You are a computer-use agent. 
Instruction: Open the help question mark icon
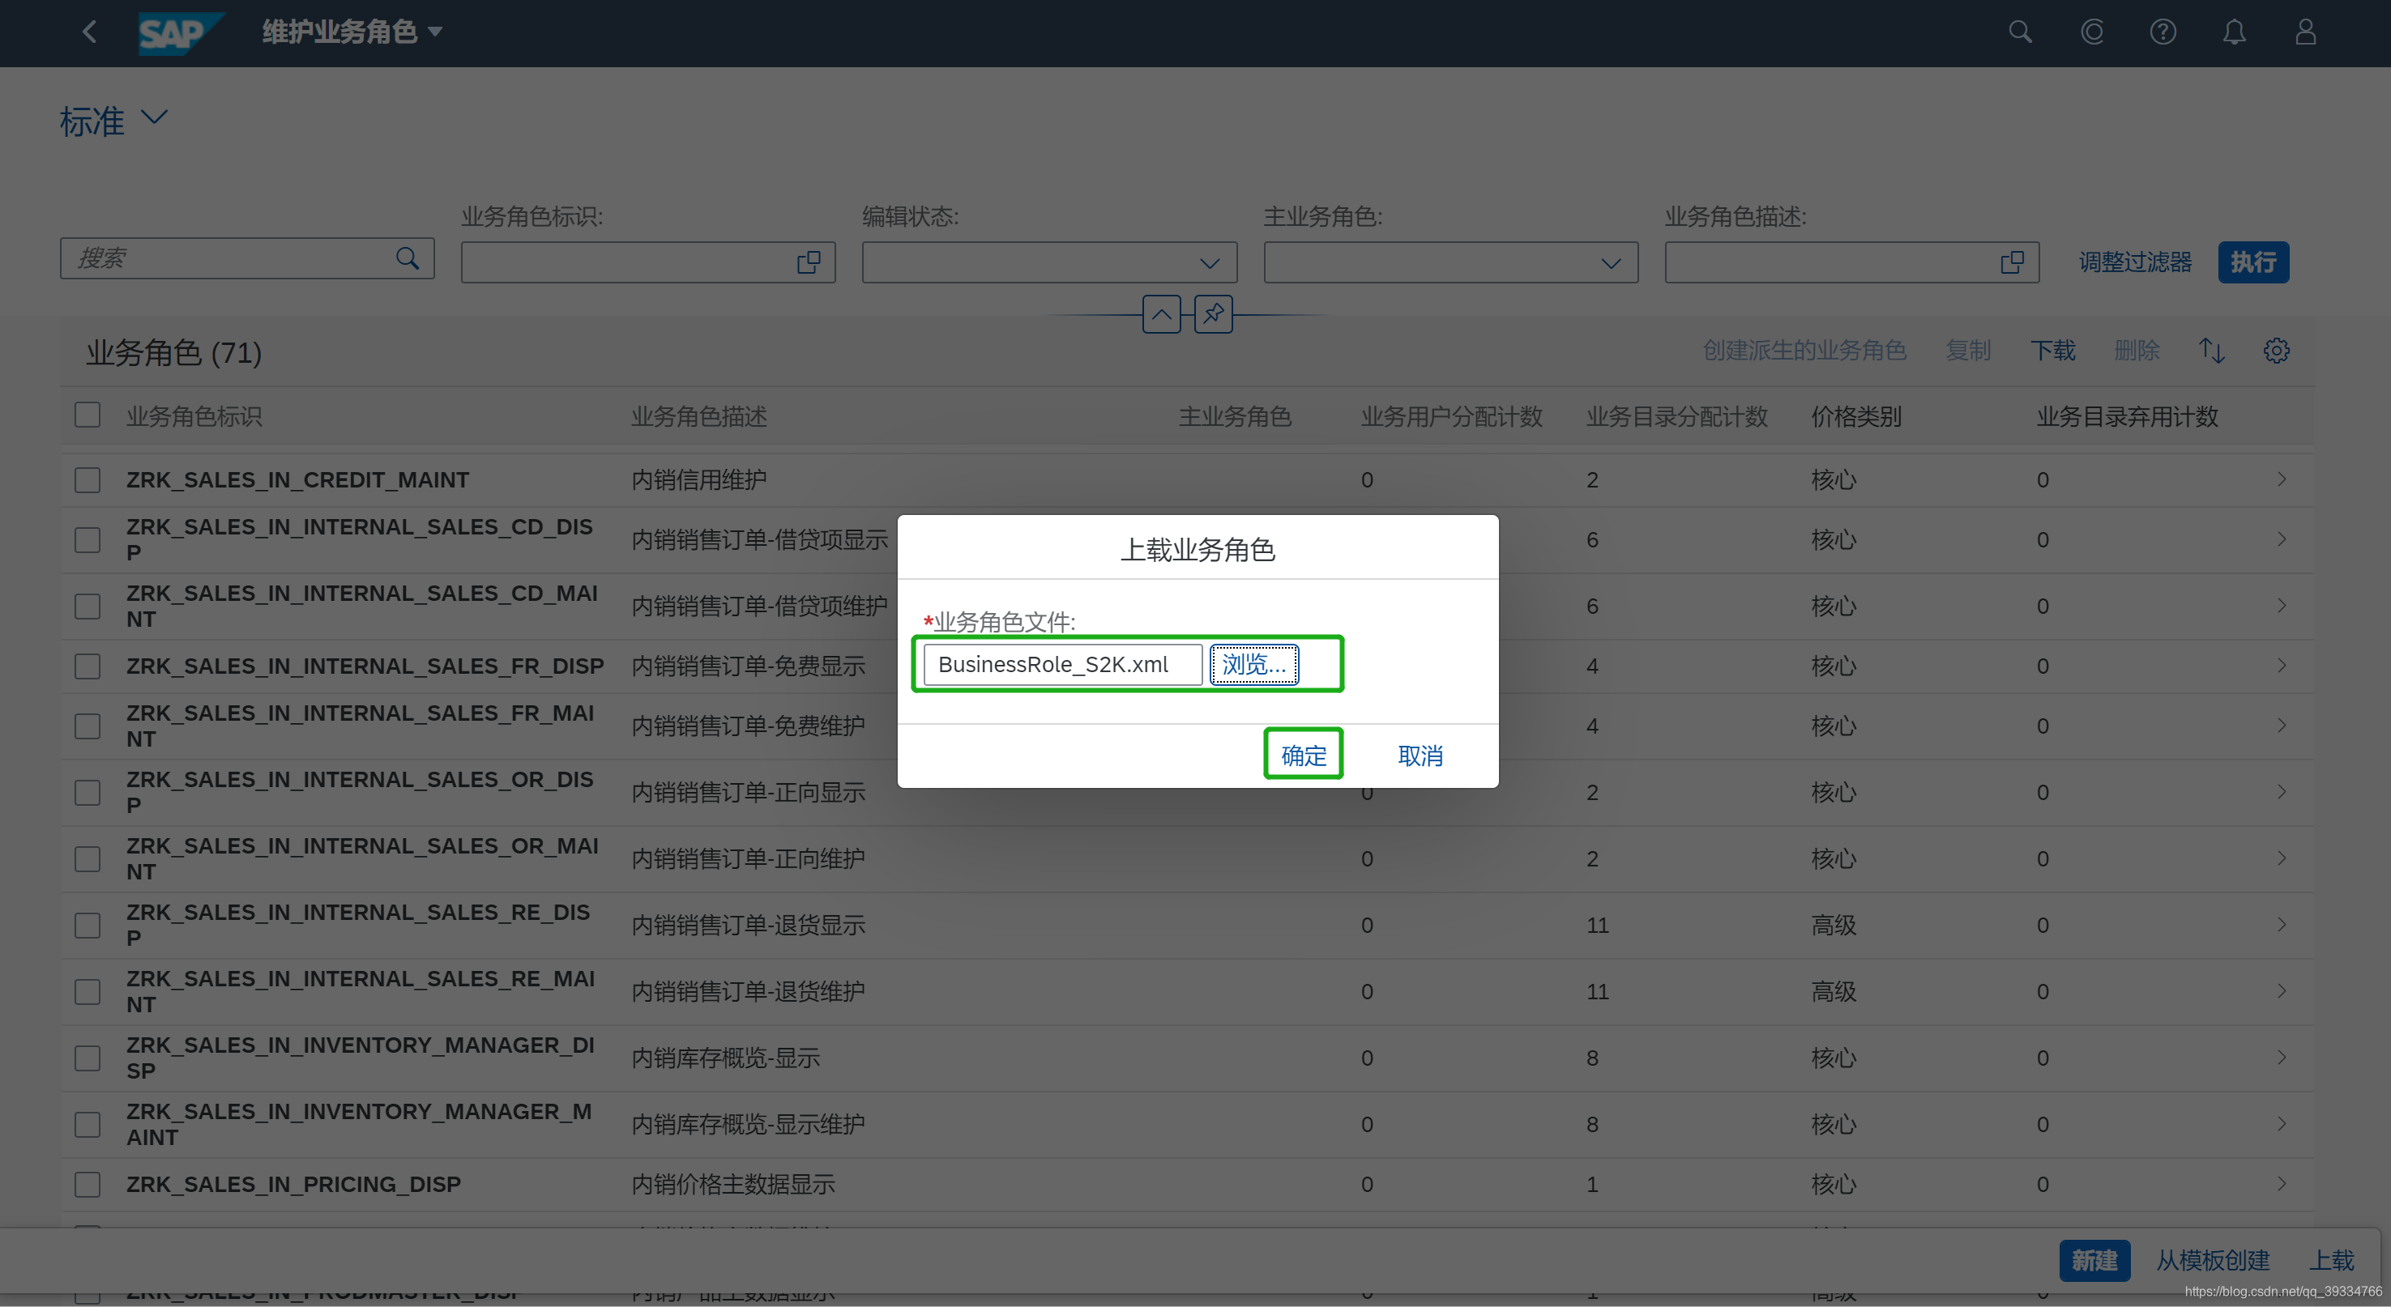coord(2163,32)
